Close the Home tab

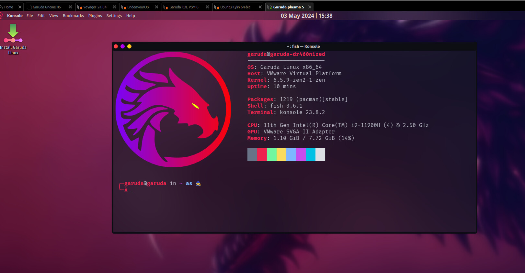[20, 7]
